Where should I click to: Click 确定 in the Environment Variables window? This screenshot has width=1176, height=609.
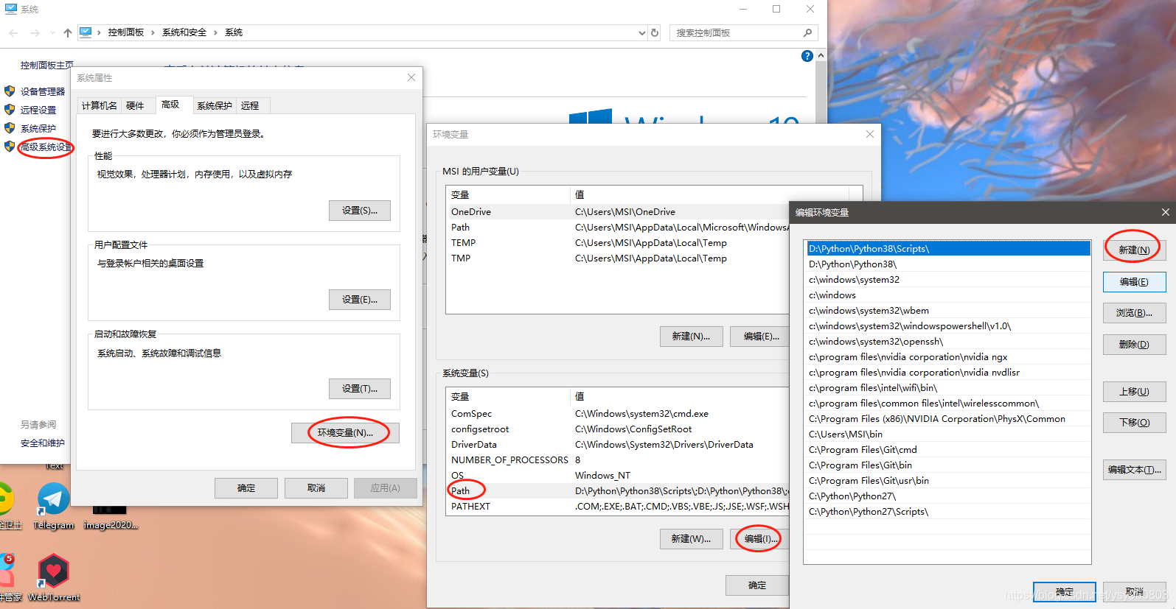757,585
